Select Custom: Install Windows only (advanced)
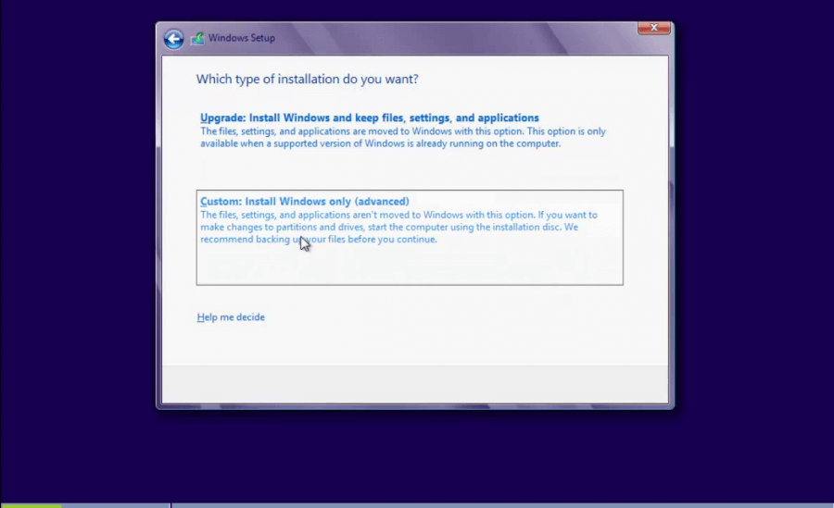This screenshot has width=834, height=508. click(304, 202)
